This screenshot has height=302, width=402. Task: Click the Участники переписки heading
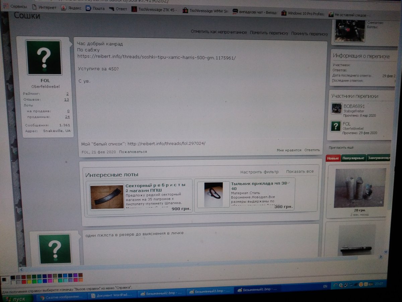click(x=355, y=96)
